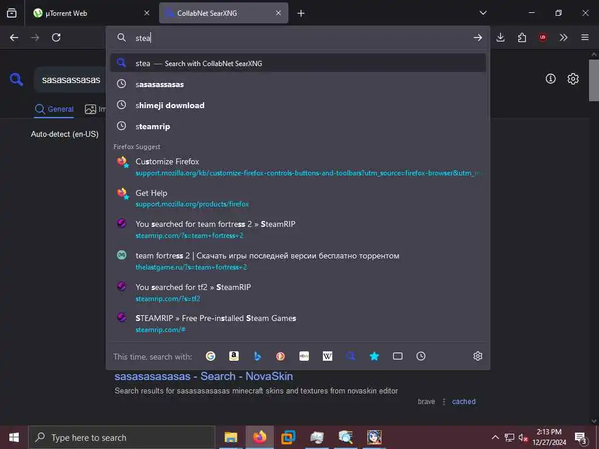
Task: Search this time with Google
Action: point(211,356)
